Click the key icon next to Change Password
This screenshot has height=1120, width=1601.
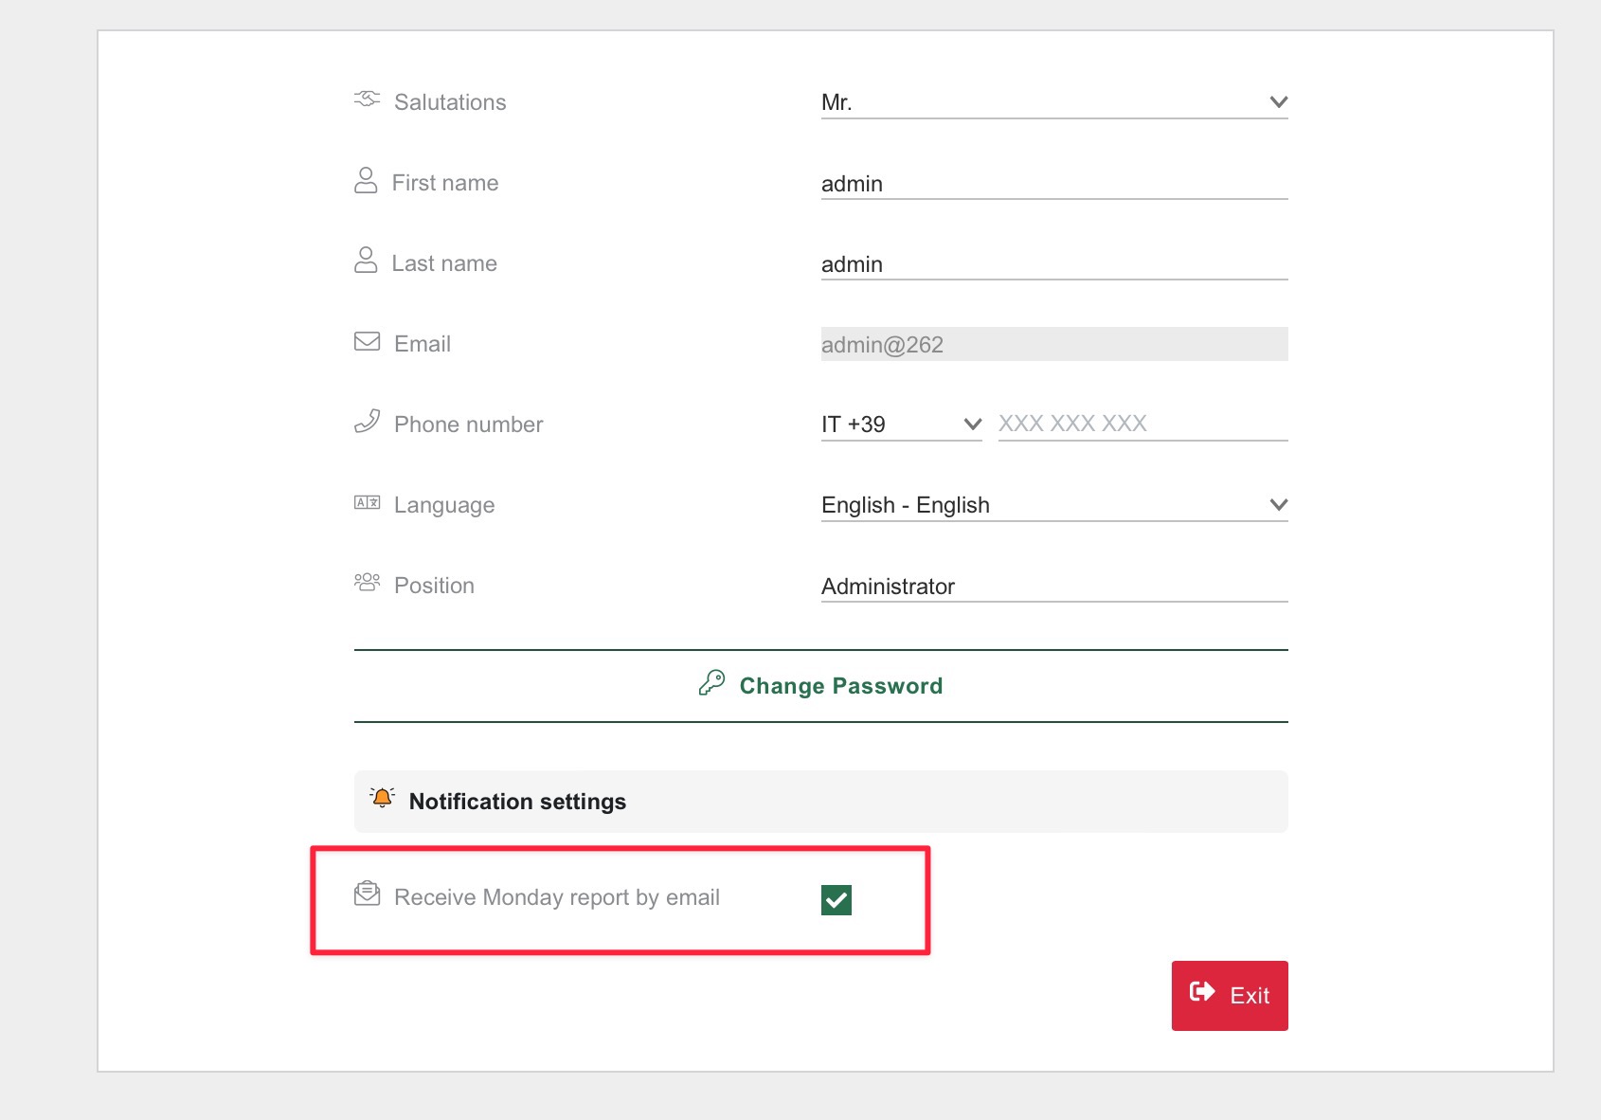tap(711, 683)
